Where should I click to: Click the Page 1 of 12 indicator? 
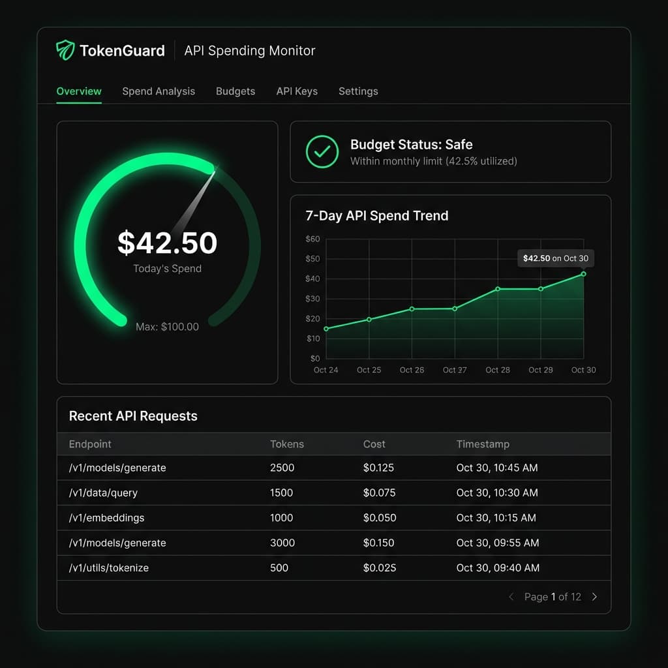(x=553, y=596)
